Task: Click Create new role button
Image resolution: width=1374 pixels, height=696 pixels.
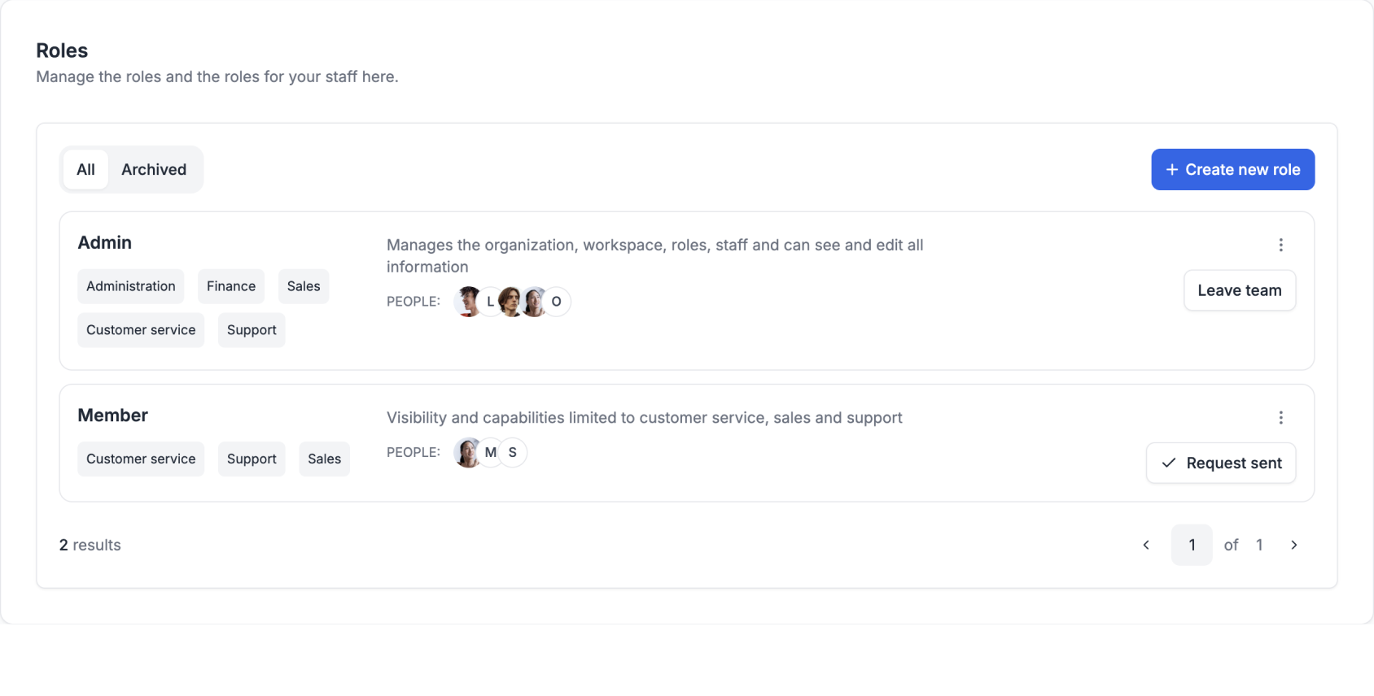Action: 1232,169
